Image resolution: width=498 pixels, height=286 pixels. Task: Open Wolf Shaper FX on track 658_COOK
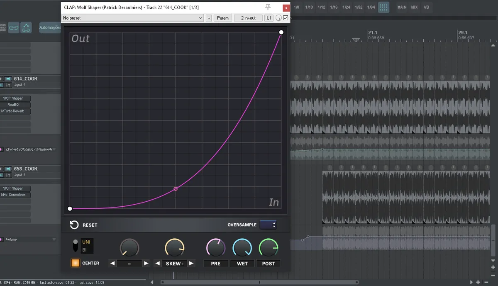[x=16, y=188]
